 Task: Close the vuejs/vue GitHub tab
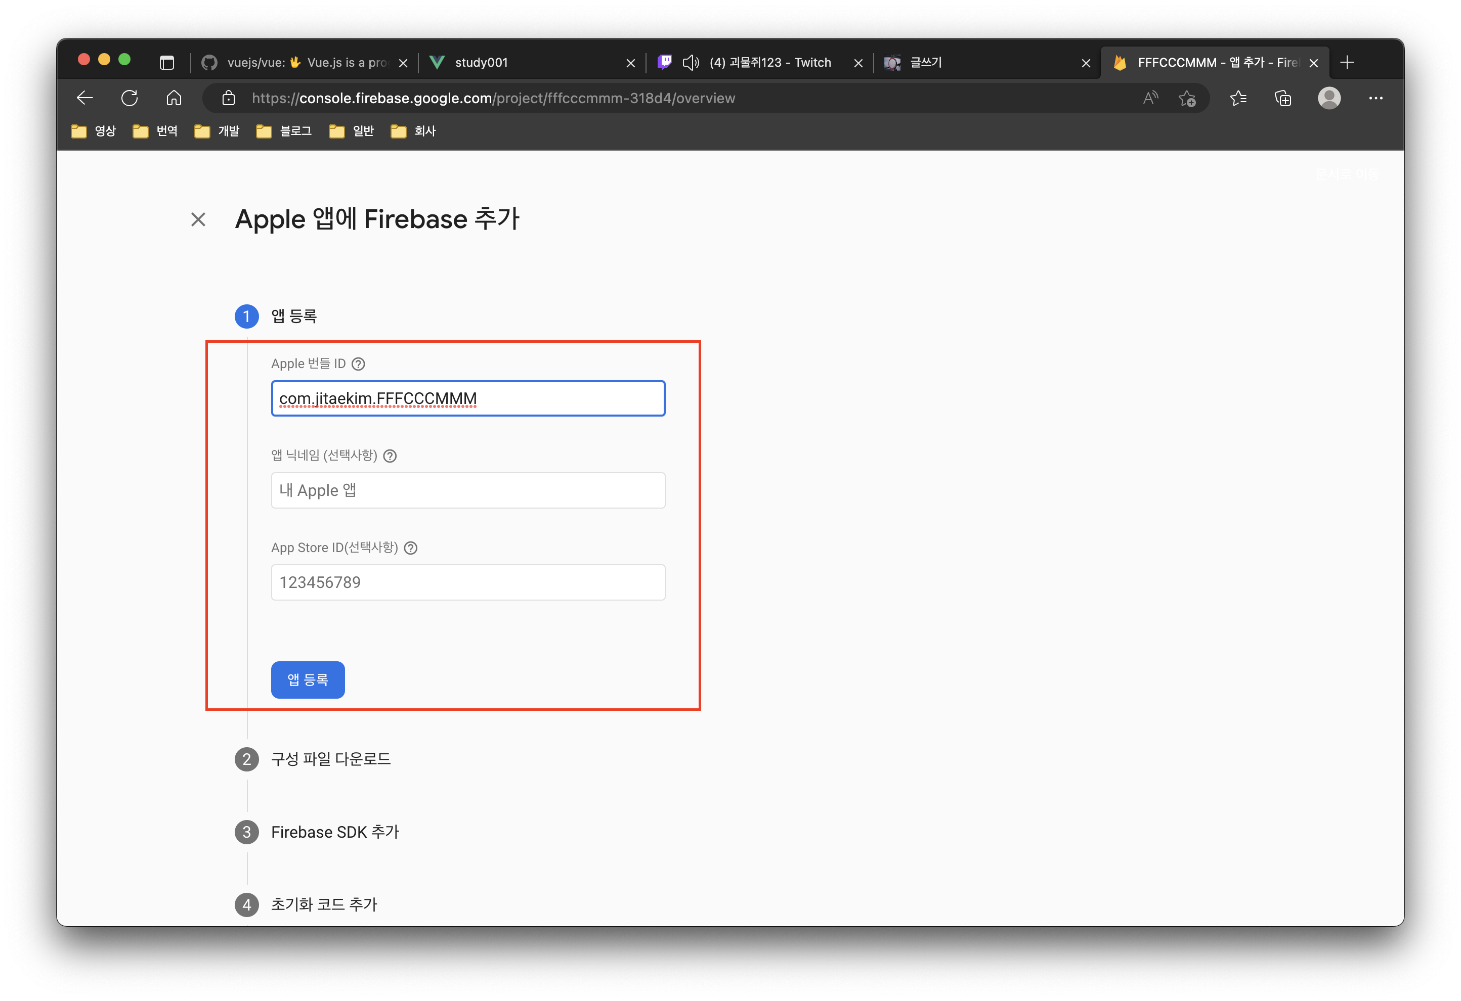tap(404, 63)
